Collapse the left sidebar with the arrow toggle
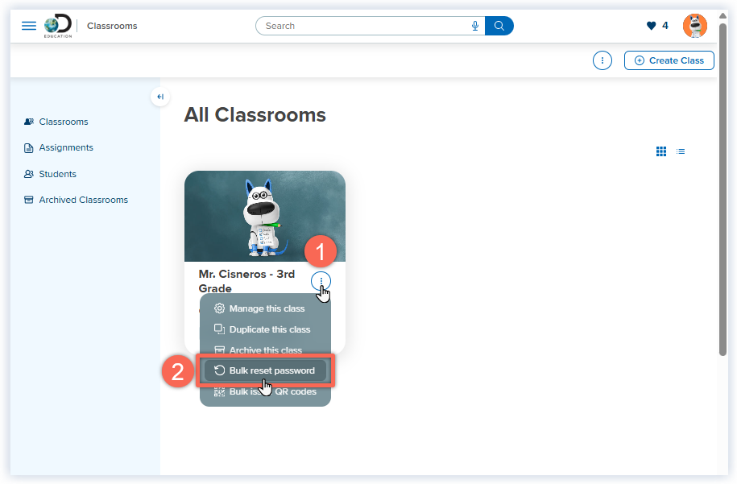Viewport: 737px width, 484px height. tap(159, 97)
